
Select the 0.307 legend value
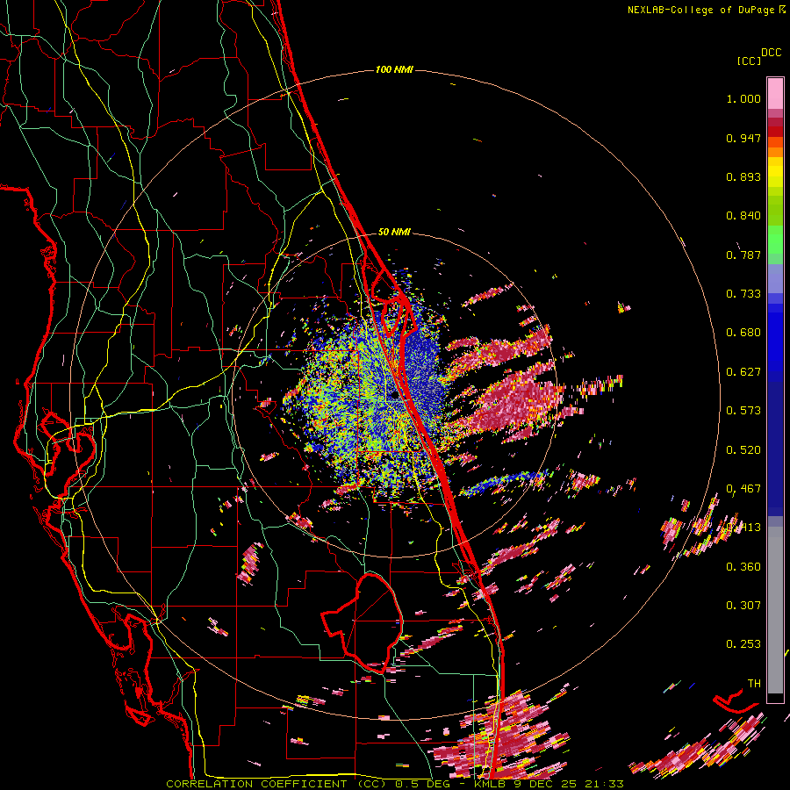point(743,606)
